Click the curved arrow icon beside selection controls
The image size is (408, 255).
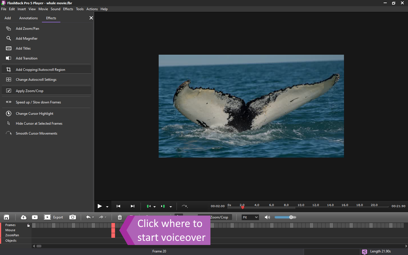pyautogui.click(x=184, y=206)
